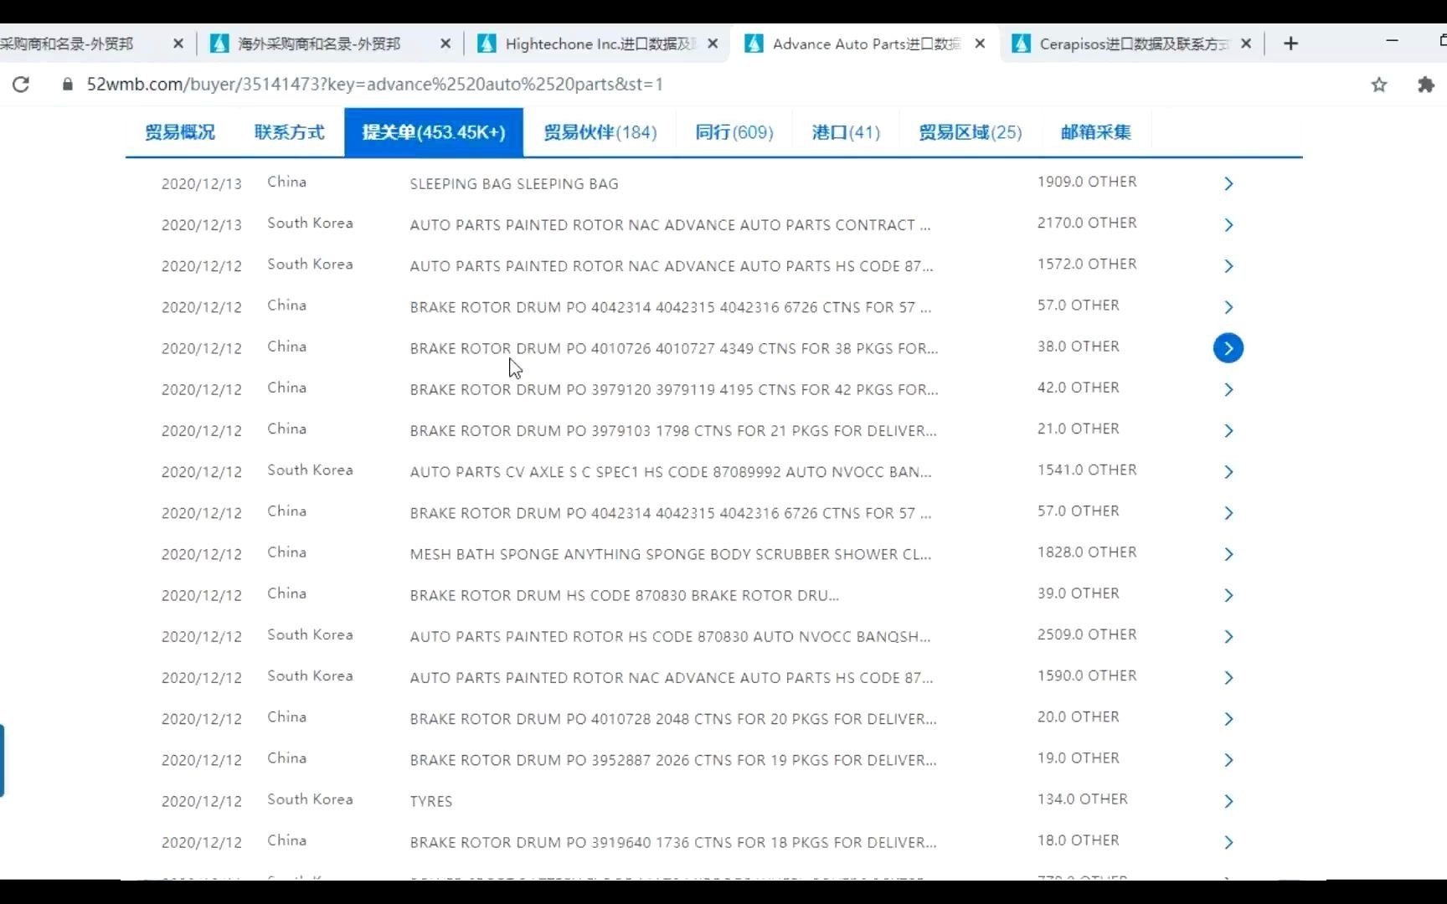Screen dimensions: 1447x904
Task: Click the 1541.0 OTHER quantity value
Action: coord(1087,470)
